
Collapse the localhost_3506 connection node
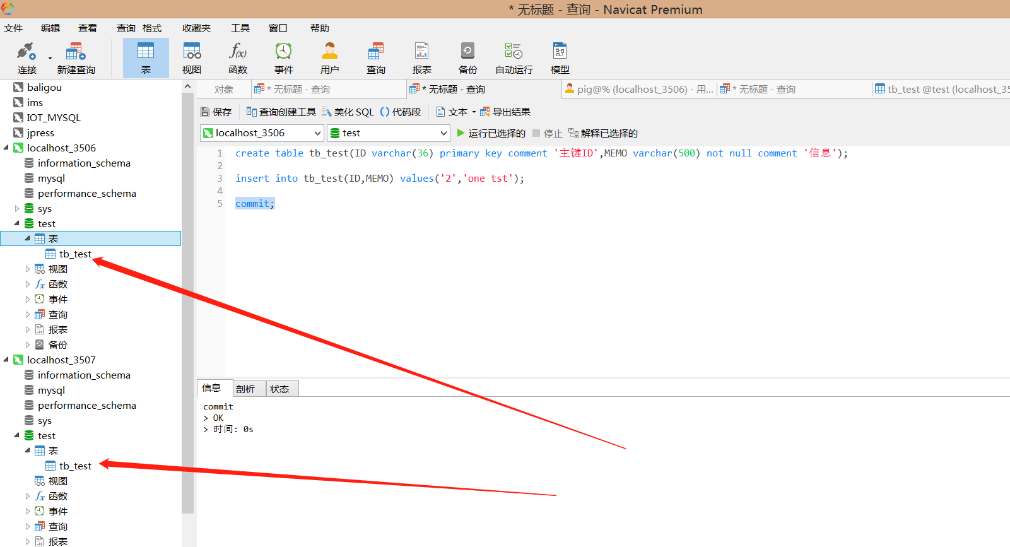tap(6, 148)
